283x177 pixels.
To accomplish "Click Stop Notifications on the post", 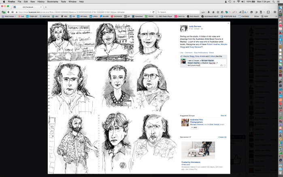I will tap(201, 53).
